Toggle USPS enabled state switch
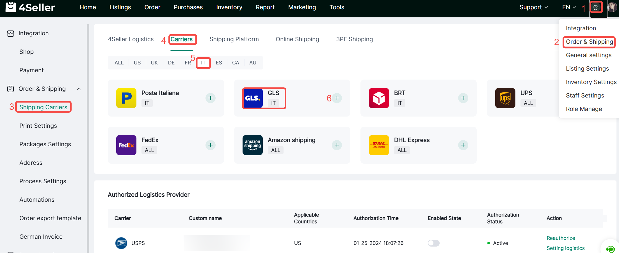Viewport: 619px width, 253px height. (x=433, y=243)
